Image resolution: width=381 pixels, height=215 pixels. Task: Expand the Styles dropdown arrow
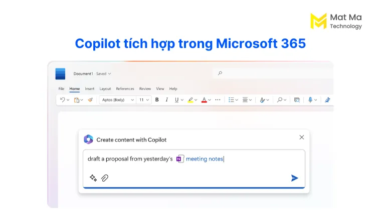click(x=268, y=100)
